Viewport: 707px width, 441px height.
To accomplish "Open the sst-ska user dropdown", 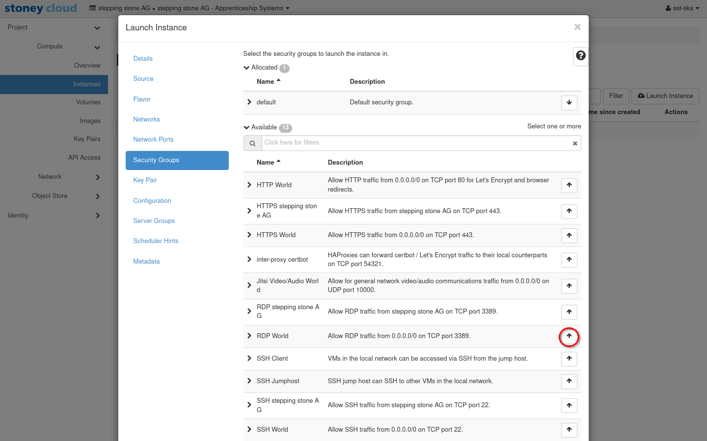I will click(682, 8).
